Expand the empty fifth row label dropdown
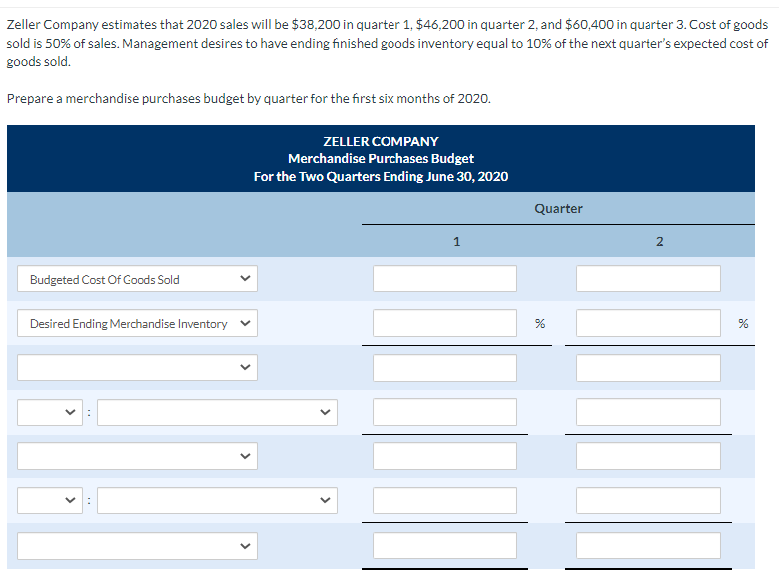The height and width of the screenshot is (588, 779). pos(137,456)
